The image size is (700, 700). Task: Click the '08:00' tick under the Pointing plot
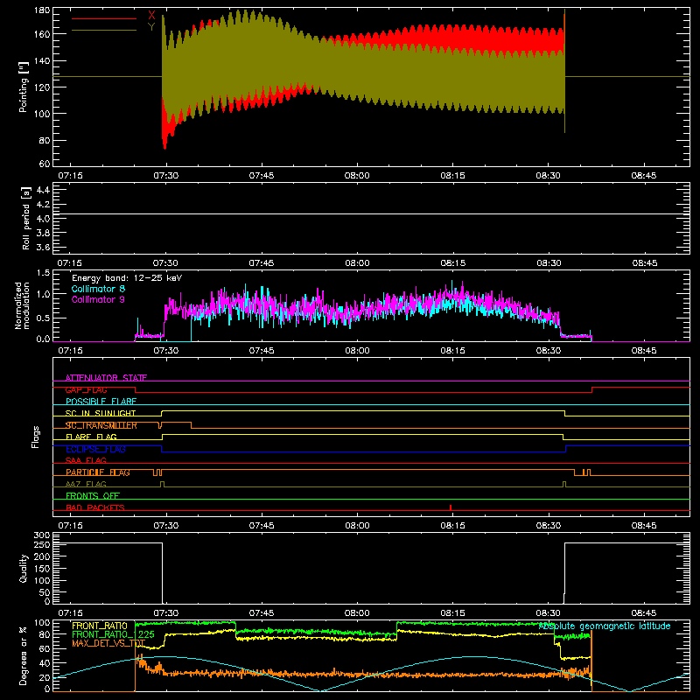357,176
